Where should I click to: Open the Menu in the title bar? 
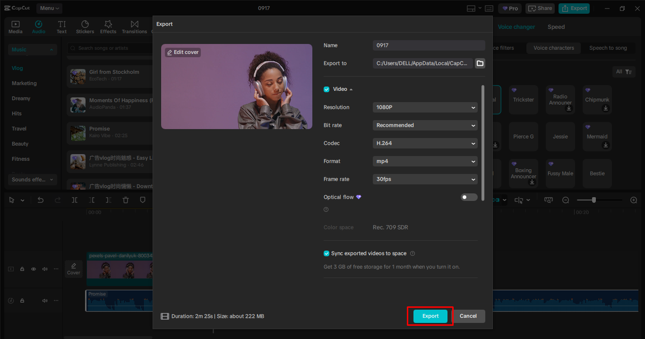(50, 8)
